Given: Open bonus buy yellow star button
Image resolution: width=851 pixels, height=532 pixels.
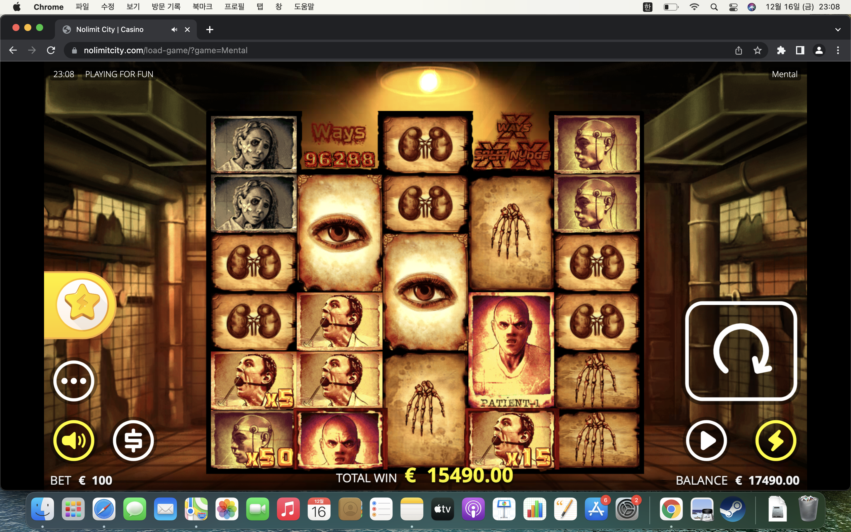Looking at the screenshot, I should [x=82, y=304].
